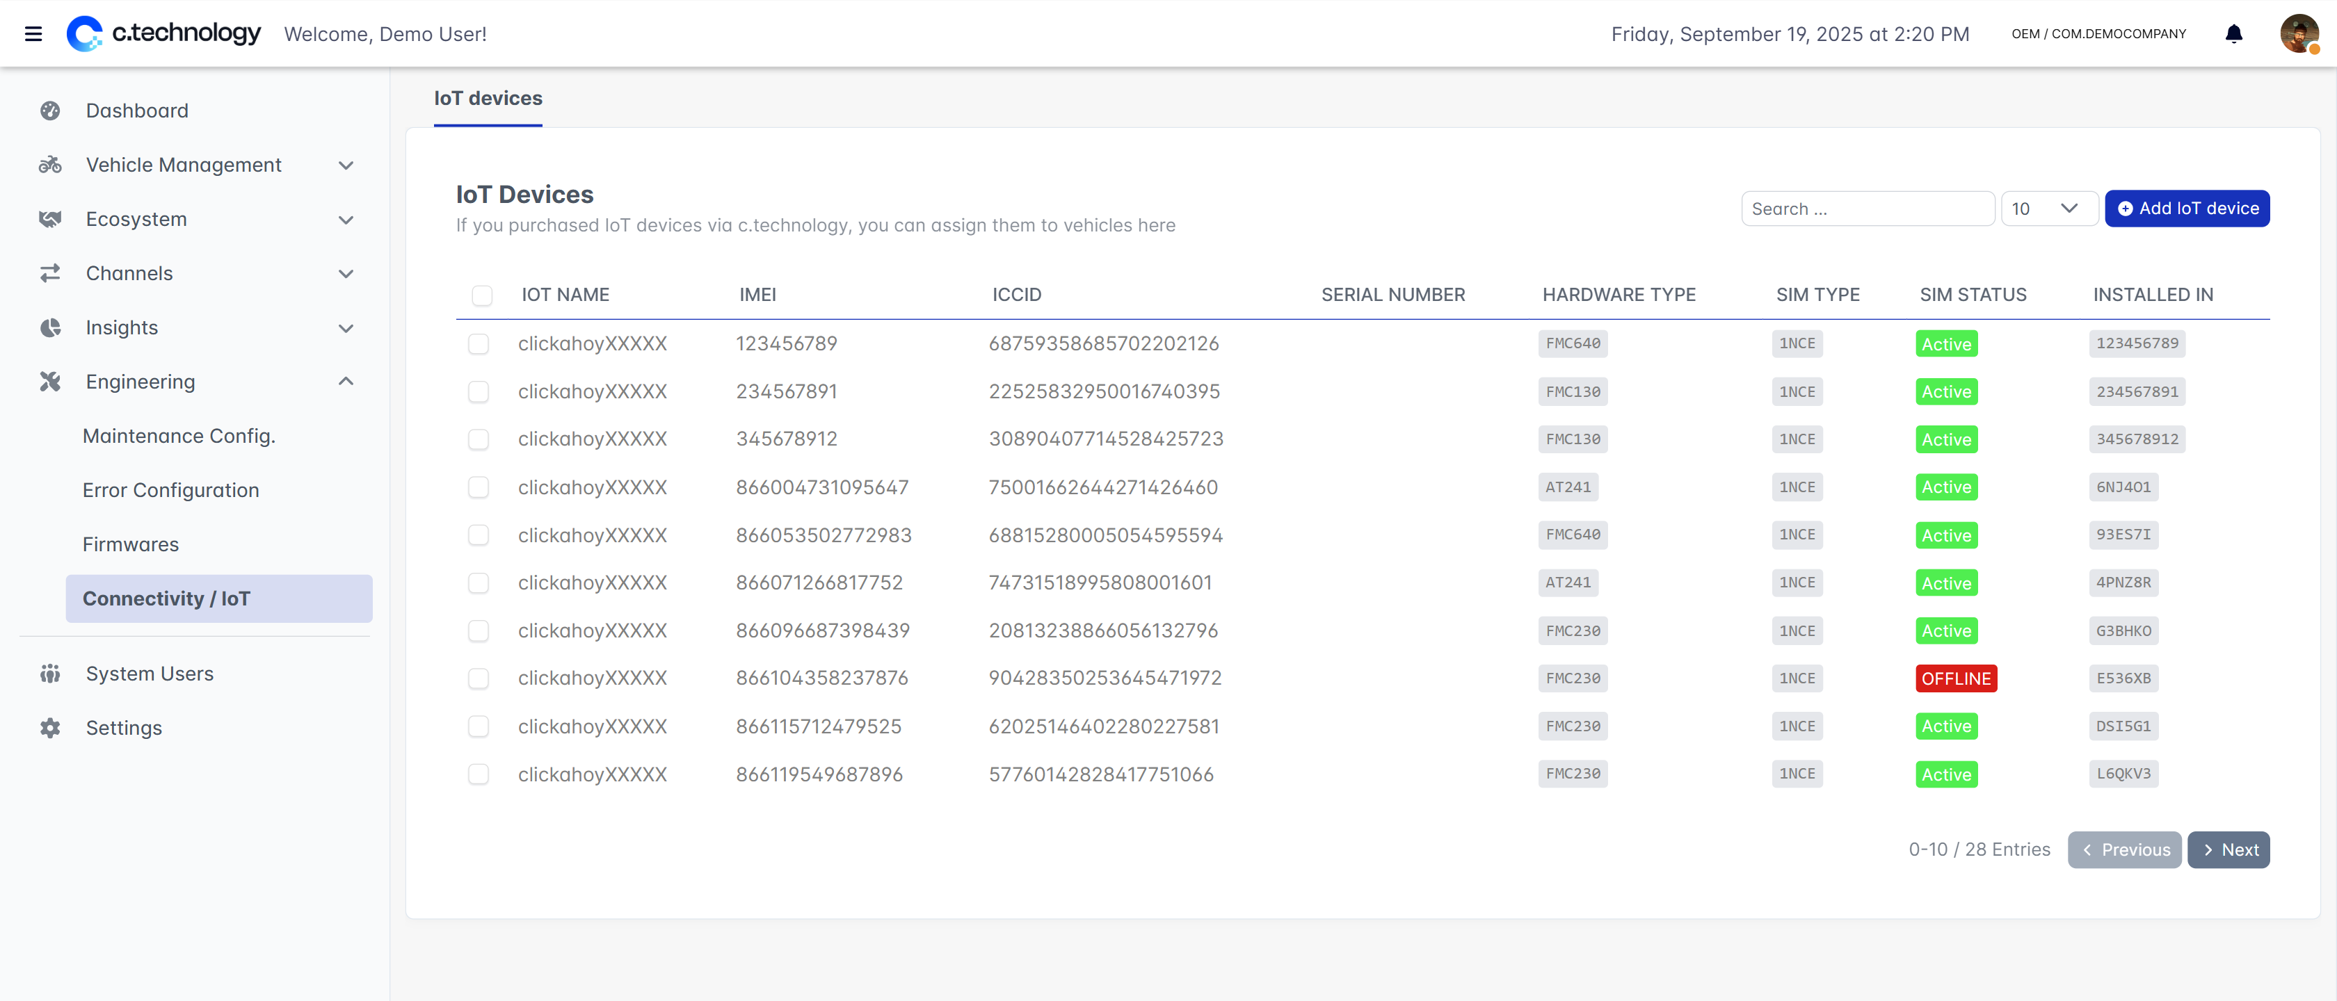Screen dimensions: 2337x1001
Task: Click the Settings gear icon
Action: pos(50,728)
